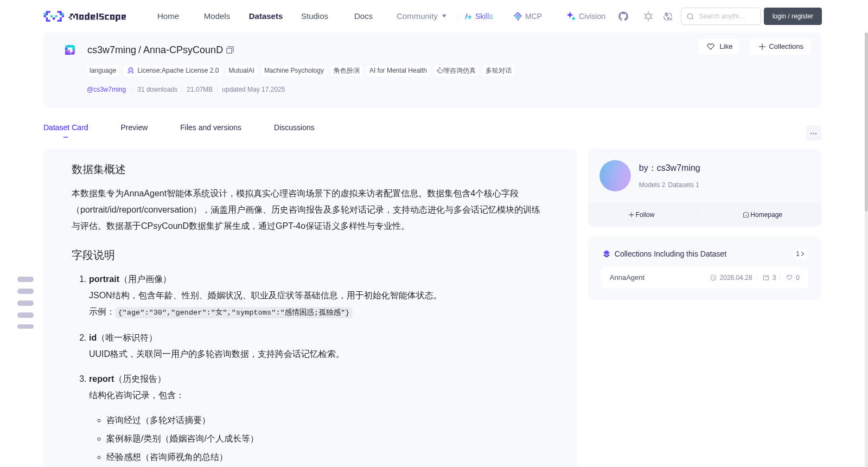Click the JSON example code snippet
Screen dimensions: 868x467
point(234,312)
